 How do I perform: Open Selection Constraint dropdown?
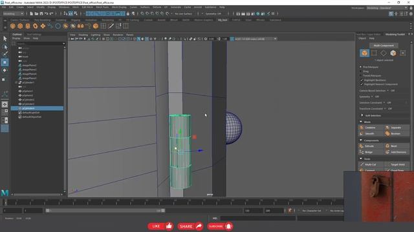384,102
